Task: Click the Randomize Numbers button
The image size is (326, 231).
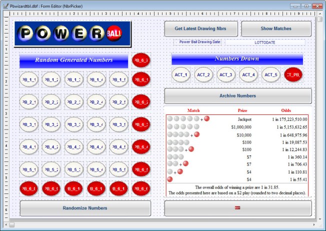Action: pos(85,208)
